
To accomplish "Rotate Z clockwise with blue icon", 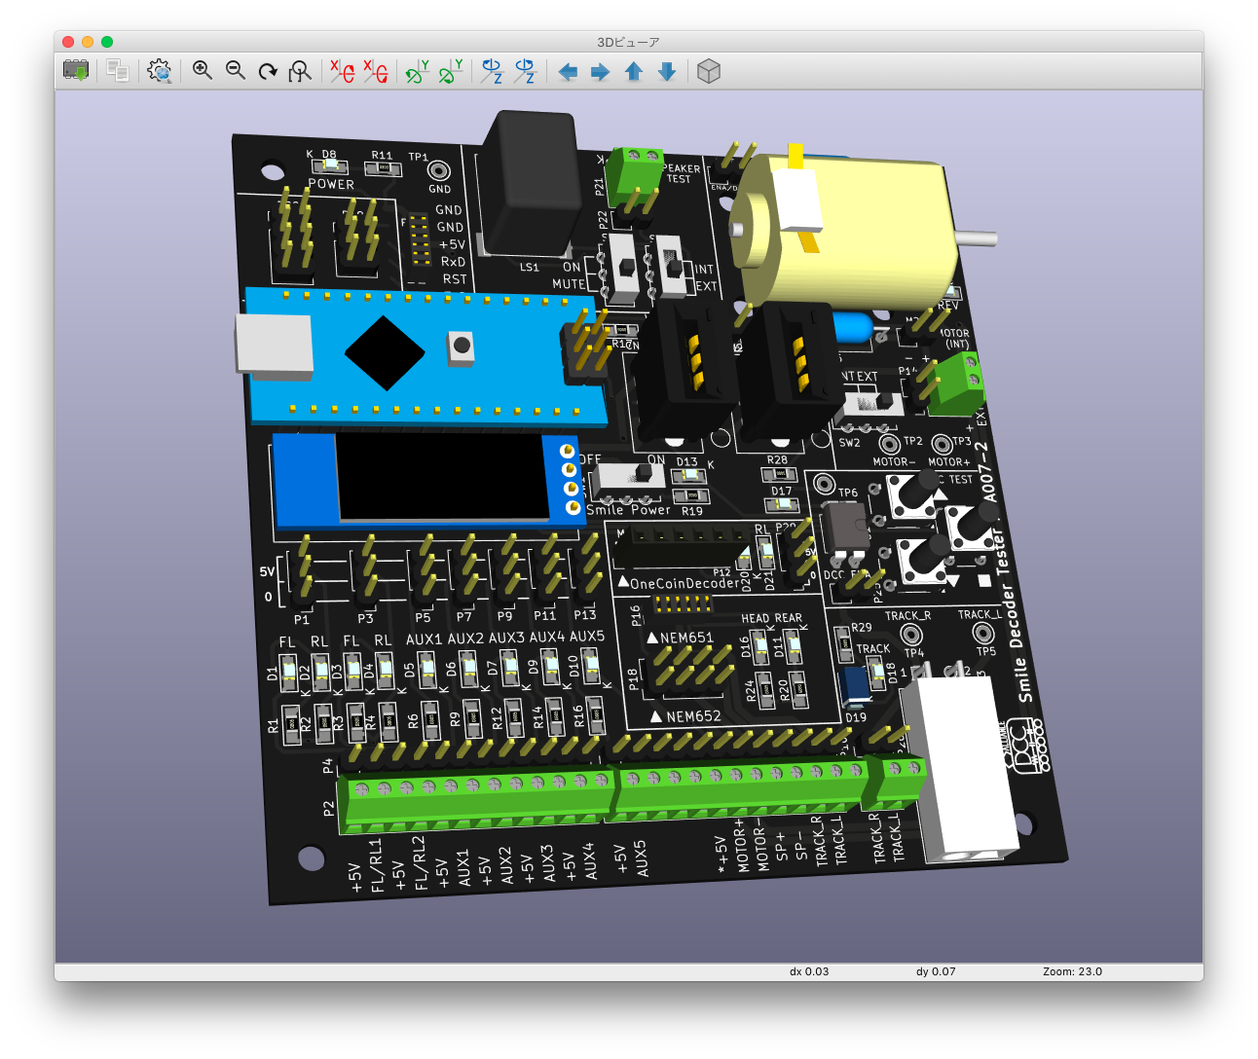I will (x=492, y=71).
